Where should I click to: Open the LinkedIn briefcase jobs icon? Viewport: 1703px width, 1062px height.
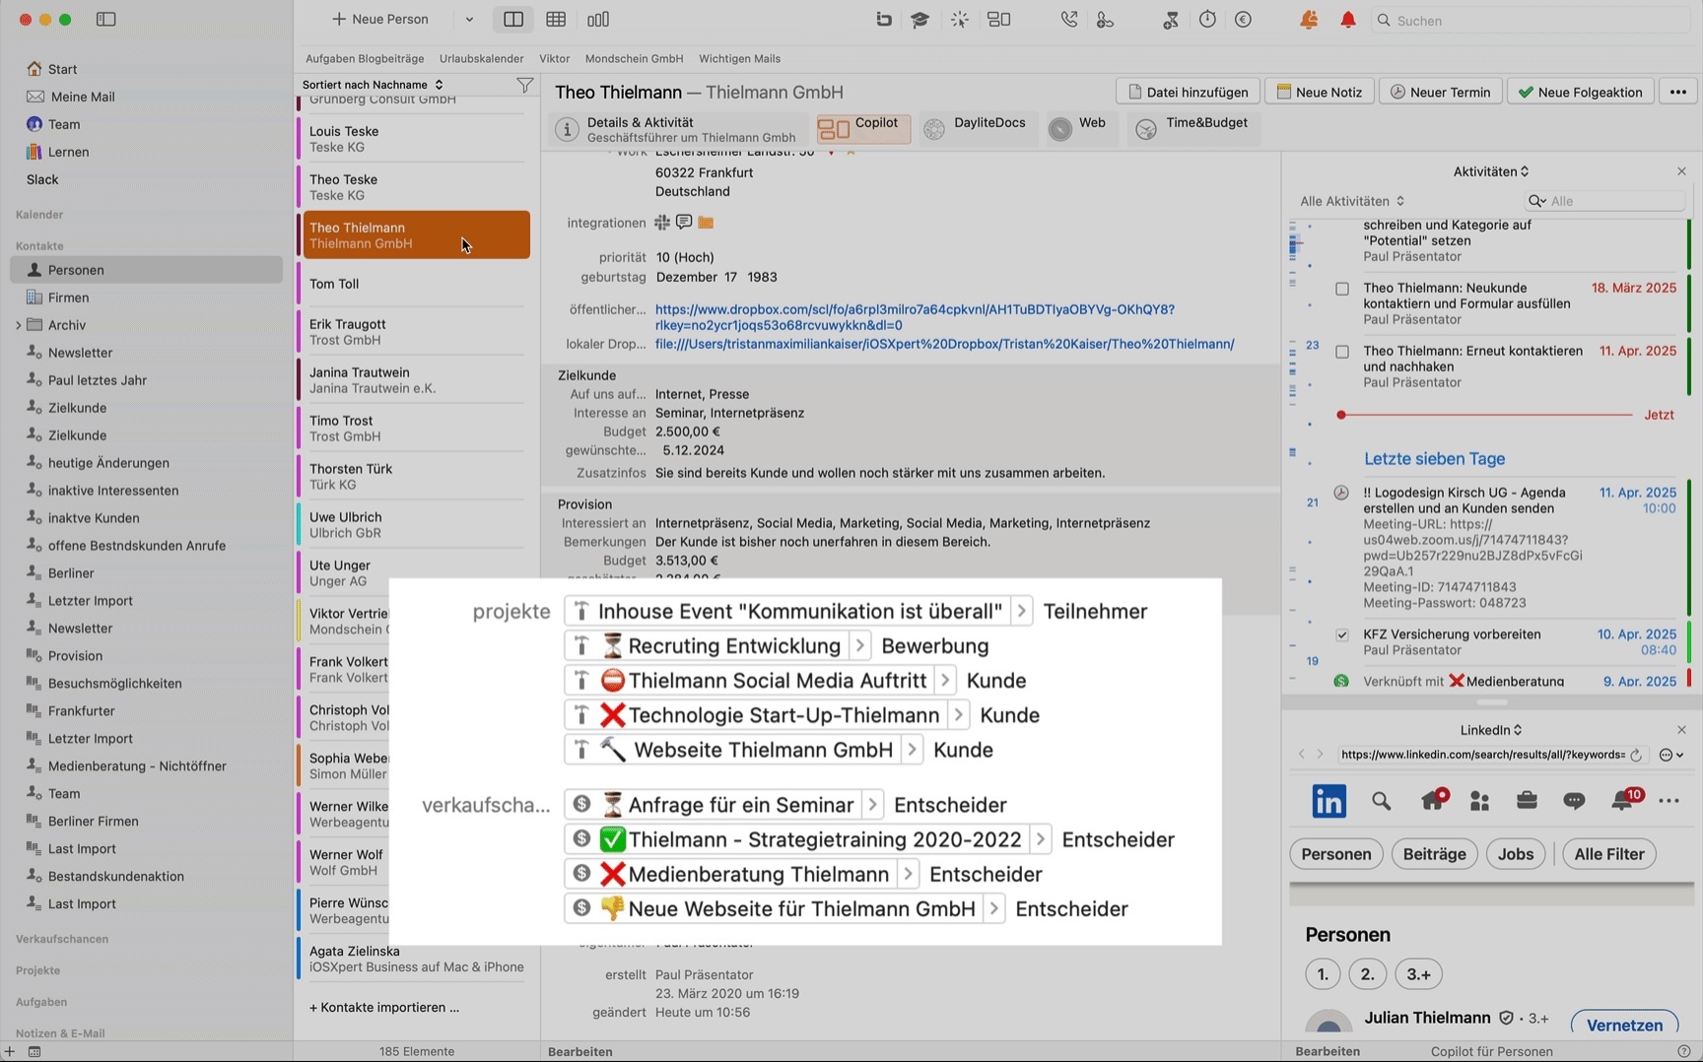click(x=1527, y=801)
